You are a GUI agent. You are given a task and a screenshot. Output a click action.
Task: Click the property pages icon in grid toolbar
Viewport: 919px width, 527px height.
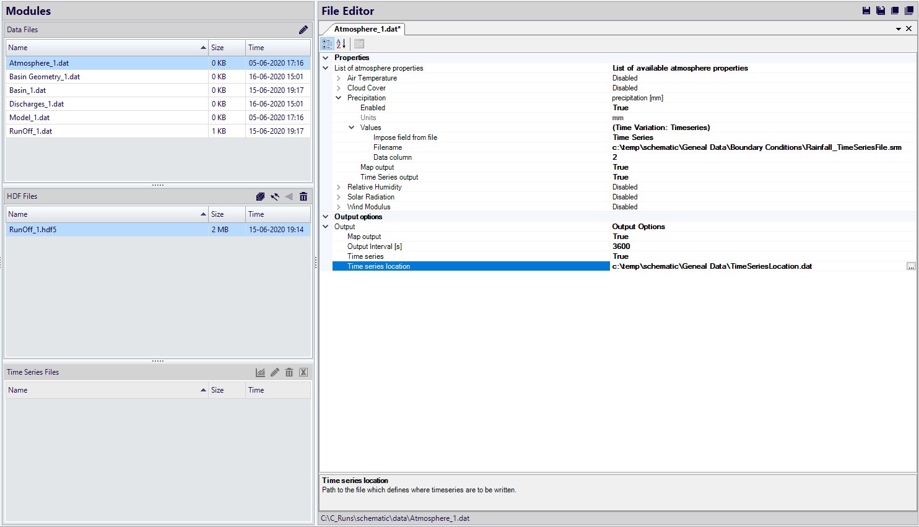[x=359, y=44]
